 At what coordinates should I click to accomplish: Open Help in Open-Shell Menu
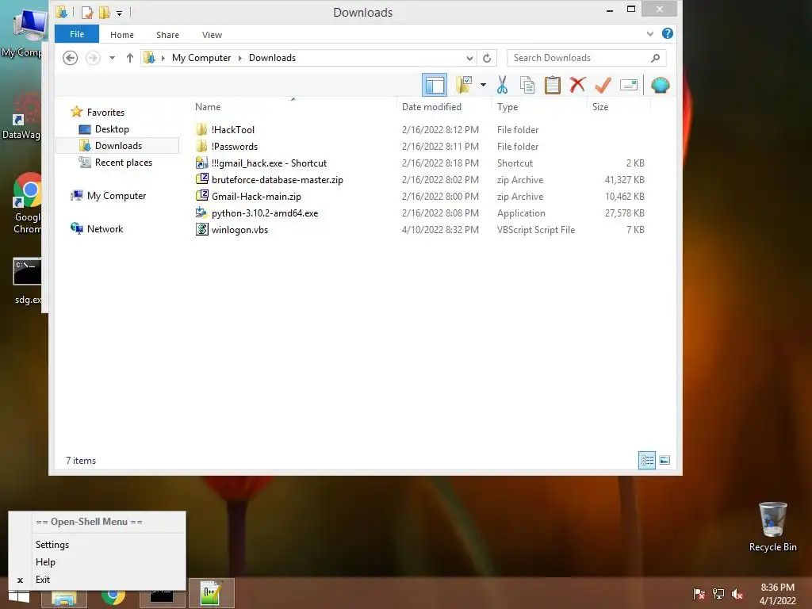pyautogui.click(x=45, y=562)
